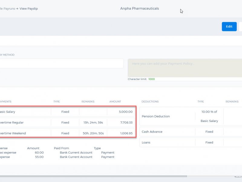Select the View Payslip breadcrumb
This screenshot has height=182, width=242.
(28, 9)
